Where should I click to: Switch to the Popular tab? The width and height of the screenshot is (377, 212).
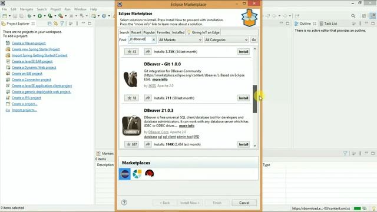(x=149, y=32)
